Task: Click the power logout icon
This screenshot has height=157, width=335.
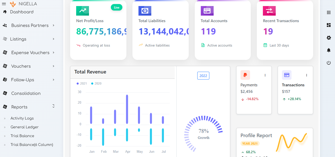Action: (x=328, y=63)
